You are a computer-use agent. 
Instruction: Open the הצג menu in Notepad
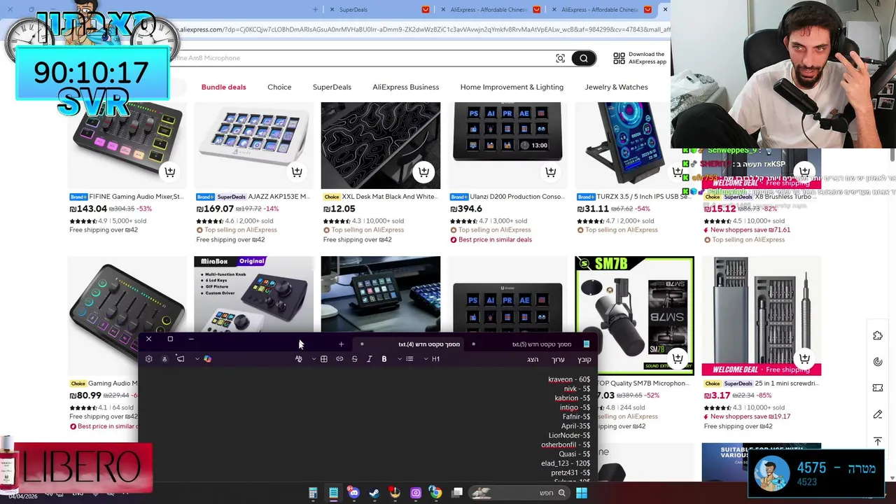coord(533,359)
